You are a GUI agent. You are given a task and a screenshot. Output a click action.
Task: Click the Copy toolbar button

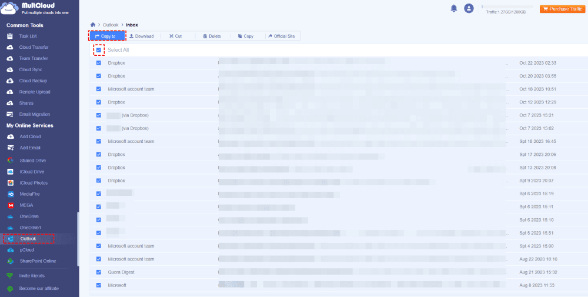tap(246, 36)
